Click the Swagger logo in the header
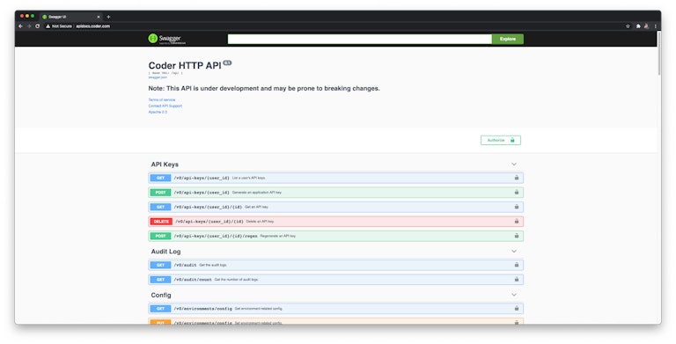The height and width of the screenshot is (344, 676). point(167,39)
